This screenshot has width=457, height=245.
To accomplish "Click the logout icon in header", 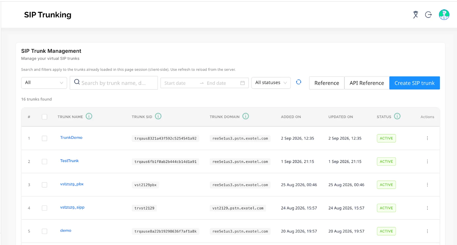I will tap(428, 15).
